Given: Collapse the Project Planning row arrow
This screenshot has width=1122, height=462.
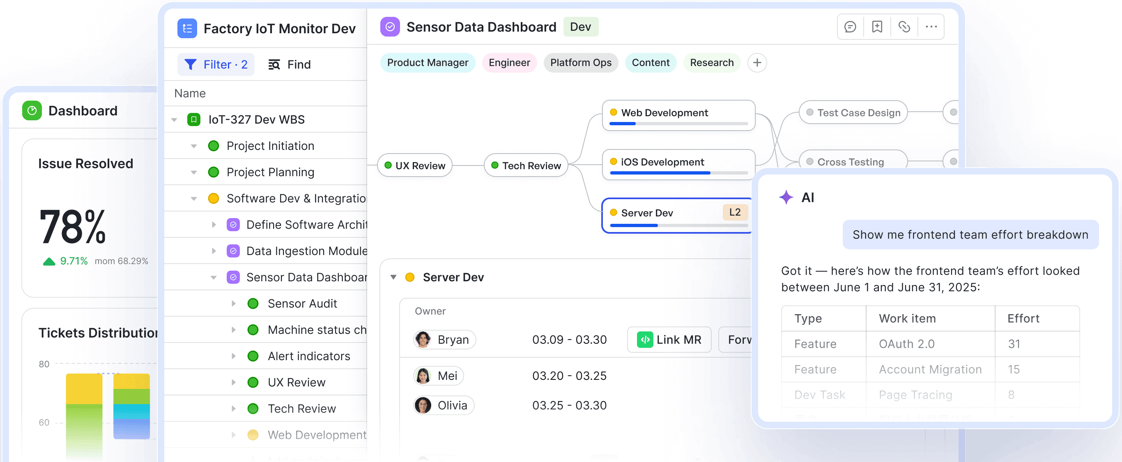Looking at the screenshot, I should 194,172.
